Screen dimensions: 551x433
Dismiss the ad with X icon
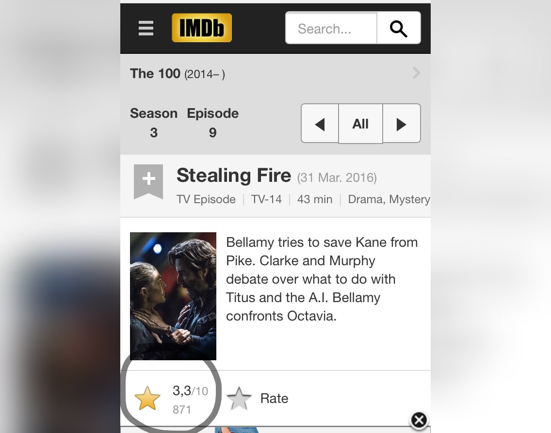click(x=419, y=420)
